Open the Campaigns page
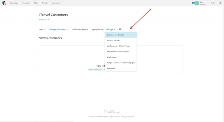Image resolution: width=224 pixels, height=122 pixels. 14,3
